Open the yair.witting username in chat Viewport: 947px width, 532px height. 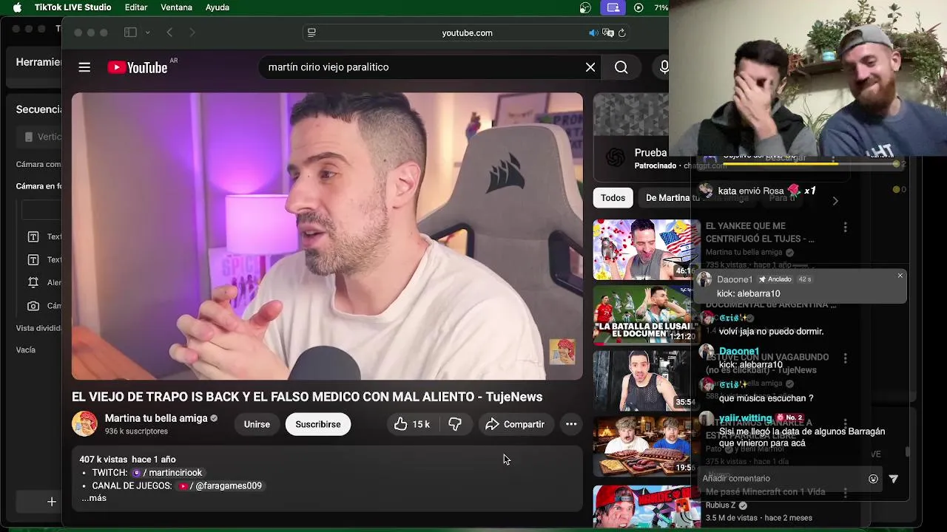pos(745,418)
